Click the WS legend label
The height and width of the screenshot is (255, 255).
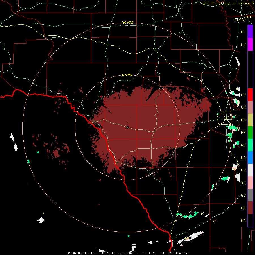[243, 158]
